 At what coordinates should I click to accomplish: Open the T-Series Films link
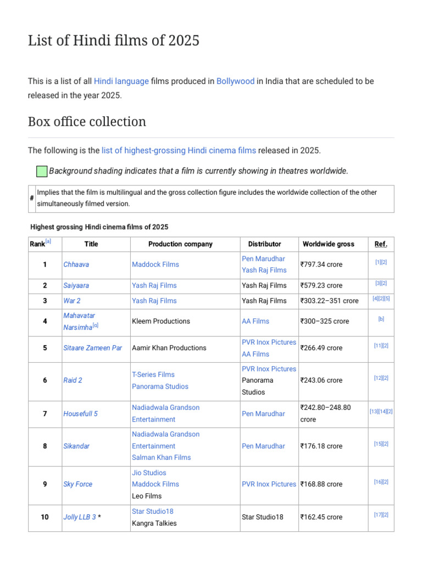153,374
